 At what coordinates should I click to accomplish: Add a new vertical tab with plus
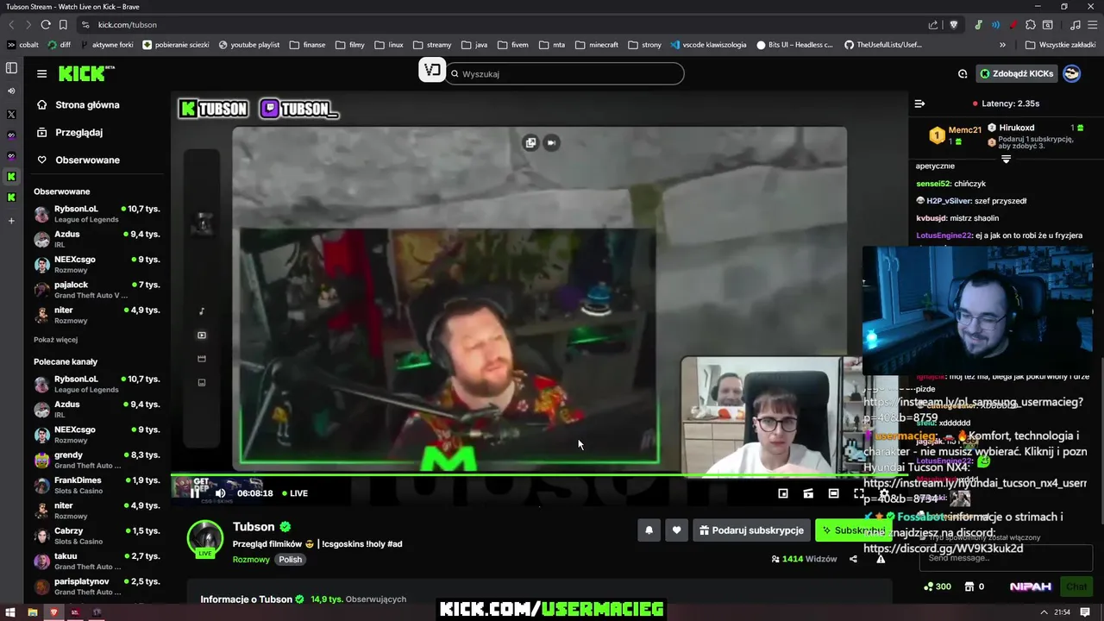click(x=11, y=221)
